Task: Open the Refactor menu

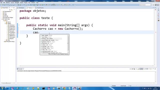Action: point(8,3)
